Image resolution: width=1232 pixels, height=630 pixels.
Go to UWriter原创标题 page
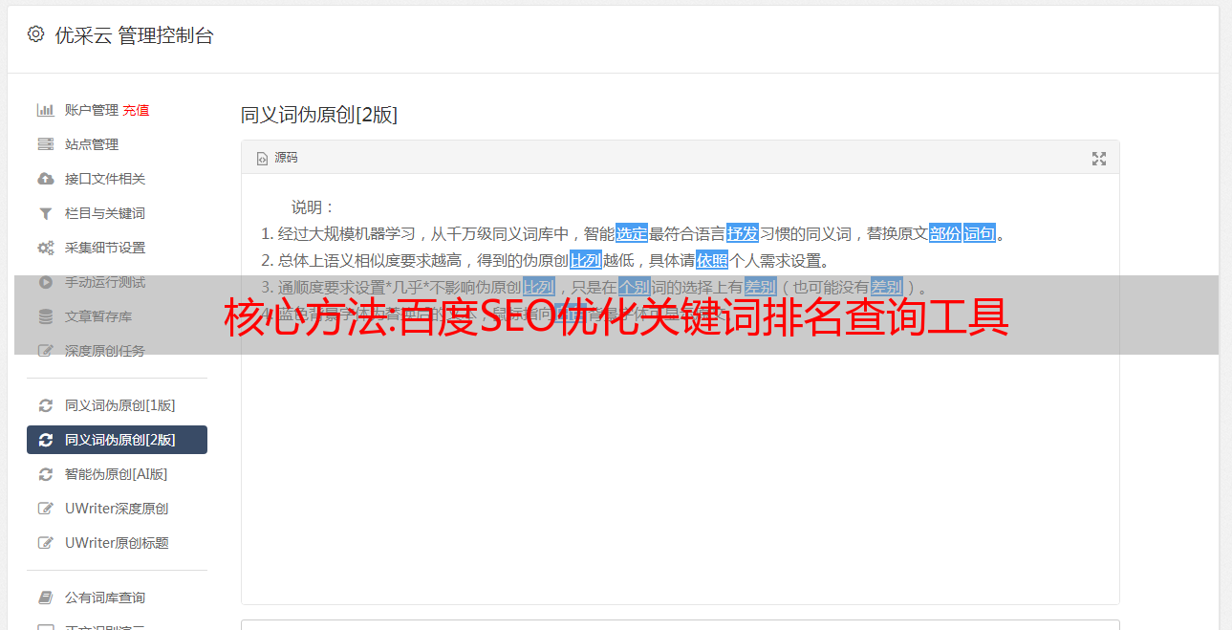tap(117, 543)
